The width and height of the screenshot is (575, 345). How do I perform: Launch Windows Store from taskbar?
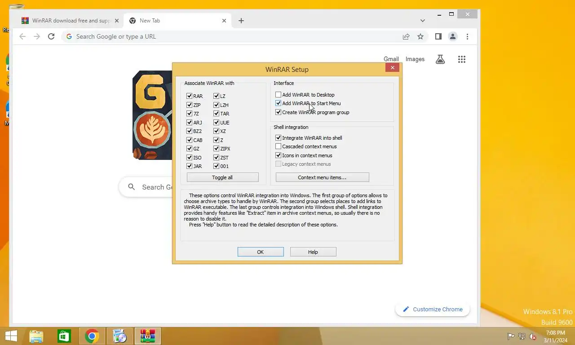click(x=64, y=336)
